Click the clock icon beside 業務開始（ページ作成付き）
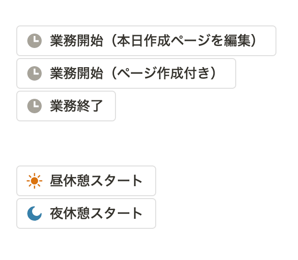 pyautogui.click(x=34, y=73)
